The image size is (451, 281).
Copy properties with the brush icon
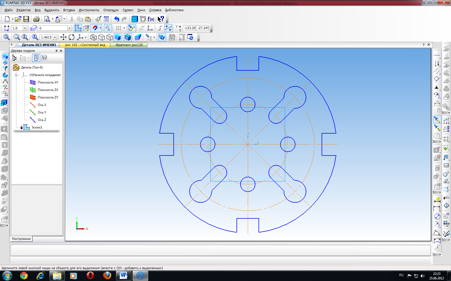point(98,19)
